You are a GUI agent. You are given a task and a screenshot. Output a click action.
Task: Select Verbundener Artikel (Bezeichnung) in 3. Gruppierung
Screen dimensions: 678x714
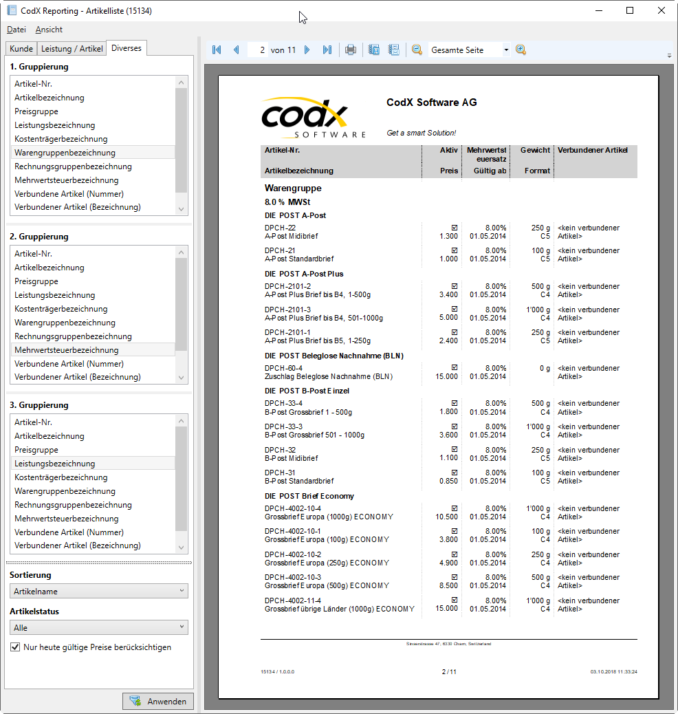click(x=93, y=545)
